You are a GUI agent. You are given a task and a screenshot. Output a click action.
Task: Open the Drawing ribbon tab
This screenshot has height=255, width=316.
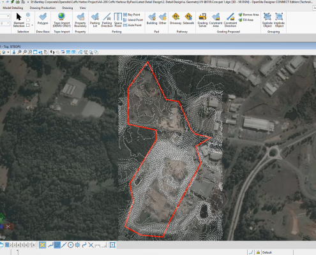coord(68,8)
